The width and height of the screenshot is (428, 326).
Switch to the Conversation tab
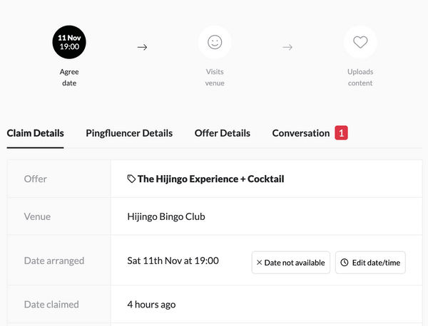click(300, 133)
